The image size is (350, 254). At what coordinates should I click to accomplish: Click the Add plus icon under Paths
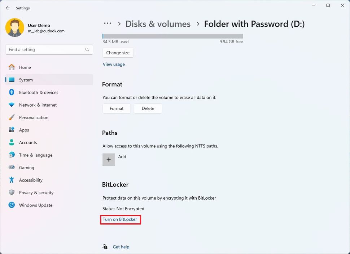pos(109,159)
